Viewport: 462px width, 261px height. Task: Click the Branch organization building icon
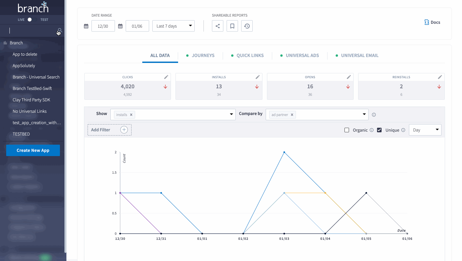(x=5, y=43)
